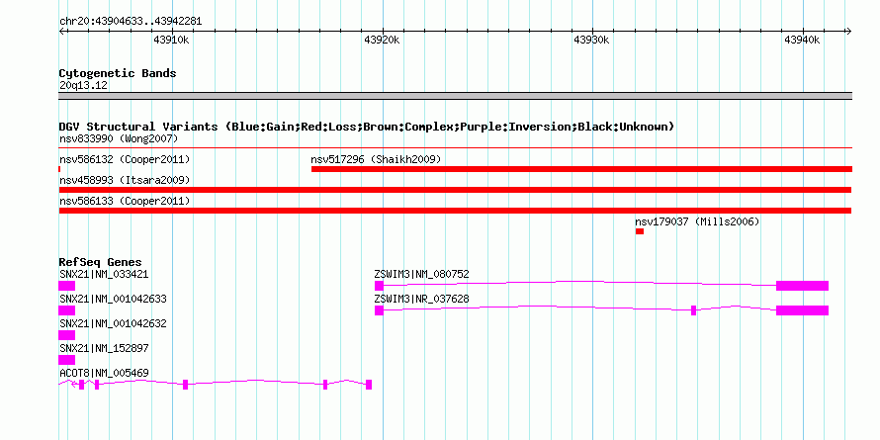Click the 43940k ruler position

click(x=803, y=40)
